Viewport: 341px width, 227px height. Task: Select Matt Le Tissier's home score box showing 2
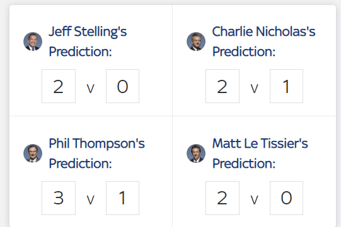(x=223, y=198)
